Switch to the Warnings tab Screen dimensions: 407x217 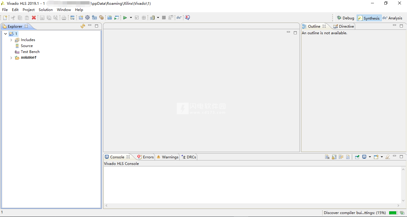[x=167, y=157]
